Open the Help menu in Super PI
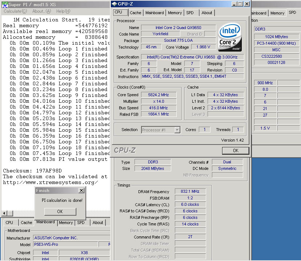 (63, 11)
